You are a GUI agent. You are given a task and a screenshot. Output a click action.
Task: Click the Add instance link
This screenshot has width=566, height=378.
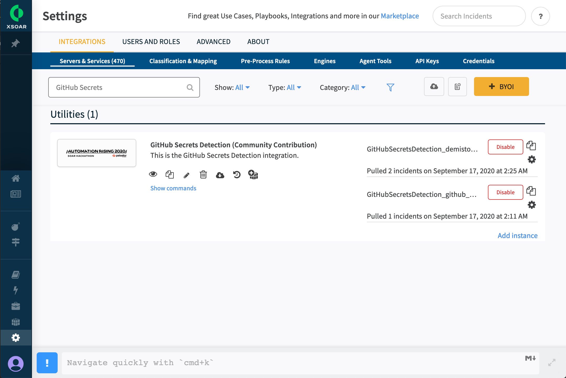tap(518, 236)
